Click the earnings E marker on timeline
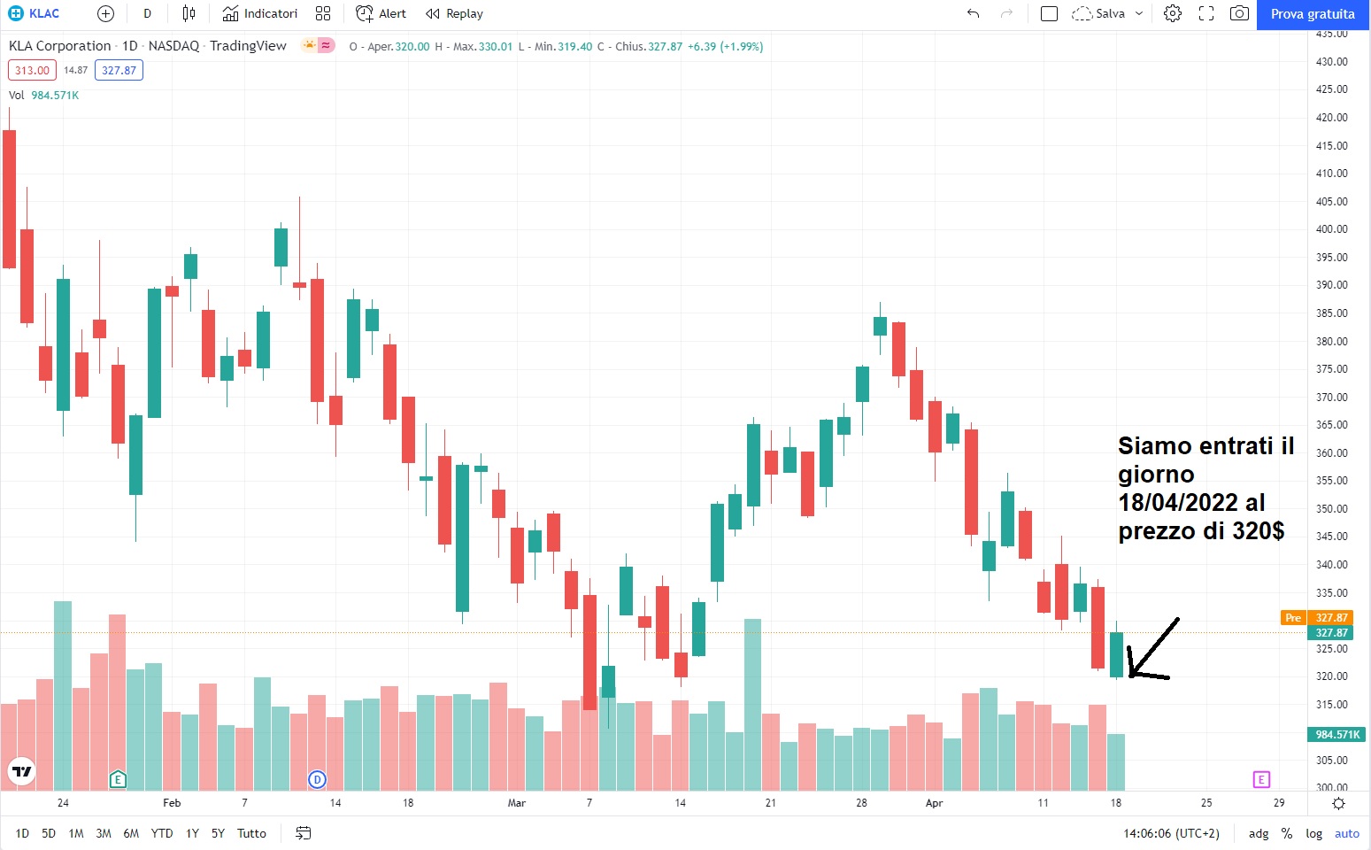The image size is (1371, 850). 118,779
